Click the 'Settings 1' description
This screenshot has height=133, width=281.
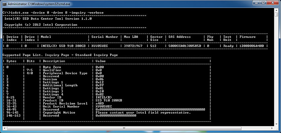point(53,82)
